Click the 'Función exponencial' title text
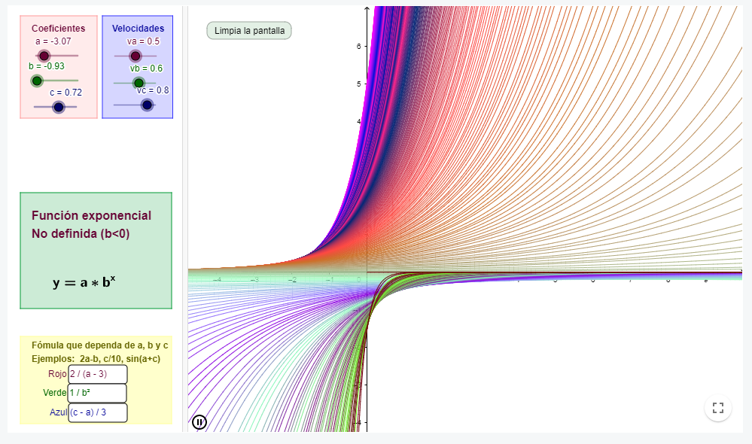The height and width of the screenshot is (444, 752). (x=92, y=216)
